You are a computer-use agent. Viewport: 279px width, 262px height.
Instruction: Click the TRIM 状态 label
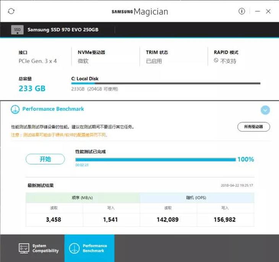[157, 52]
